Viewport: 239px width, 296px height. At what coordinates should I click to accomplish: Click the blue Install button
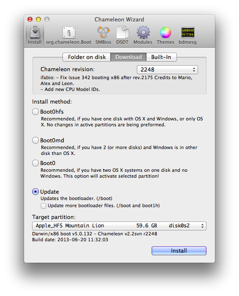(x=179, y=251)
